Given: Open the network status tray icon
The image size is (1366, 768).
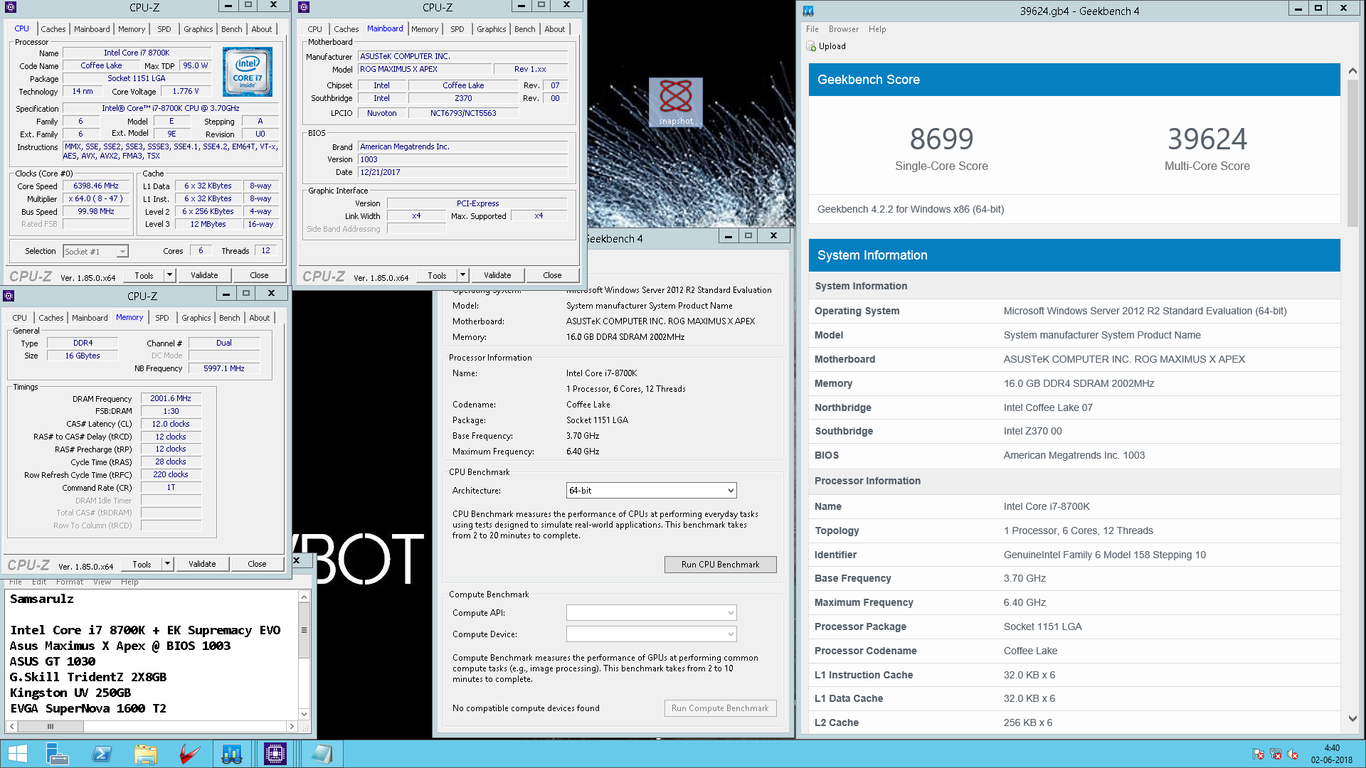Looking at the screenshot, I should point(1276,754).
